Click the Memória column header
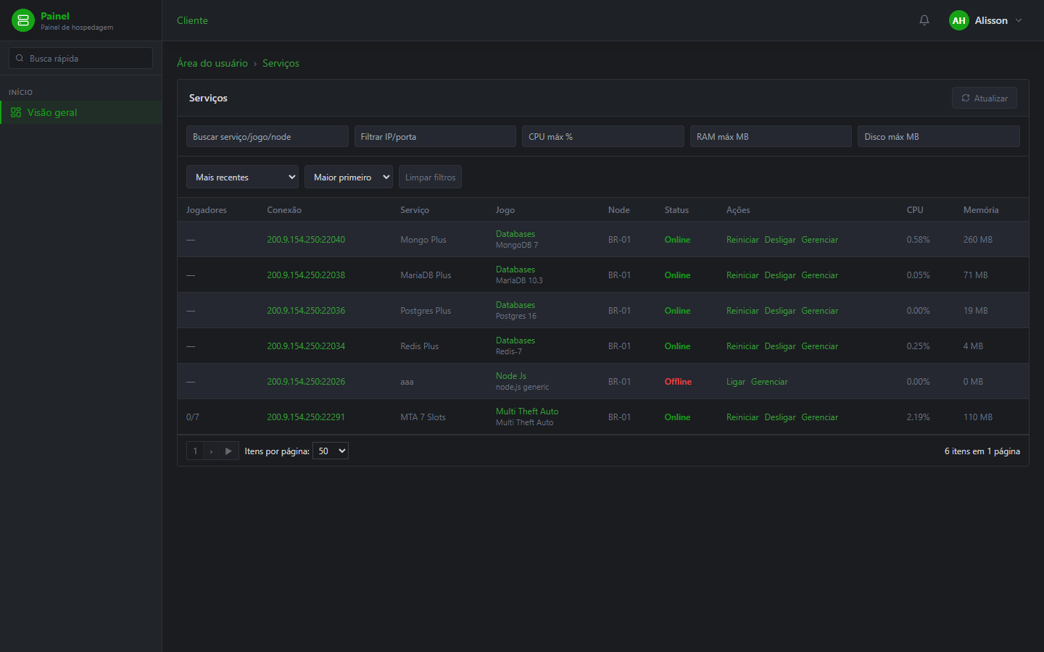The height and width of the screenshot is (652, 1044). [x=981, y=209]
